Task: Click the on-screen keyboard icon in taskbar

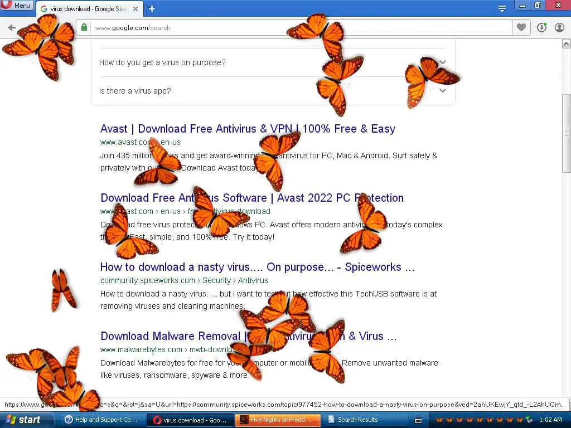Action: coord(418,420)
